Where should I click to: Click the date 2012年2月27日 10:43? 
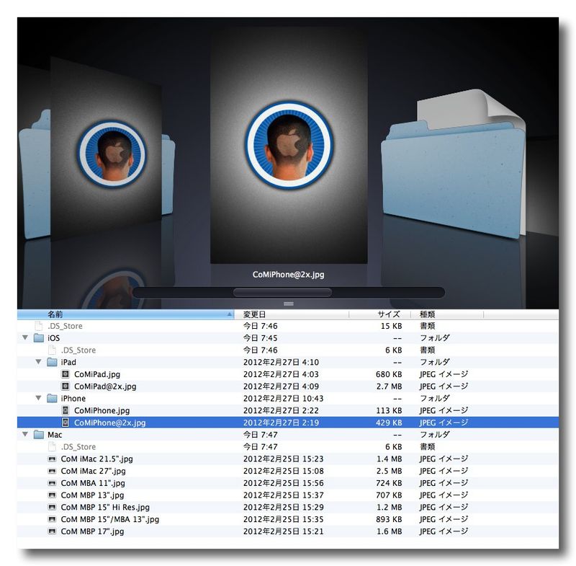[x=283, y=398]
